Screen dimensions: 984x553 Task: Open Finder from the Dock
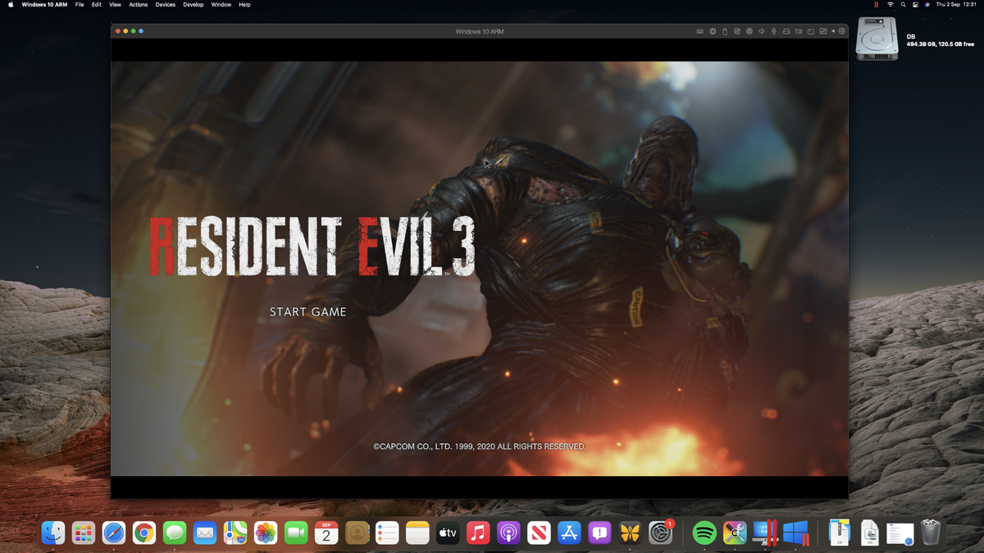point(53,533)
